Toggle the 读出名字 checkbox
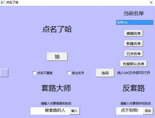This screenshot has height=118, width=155. point(69,73)
